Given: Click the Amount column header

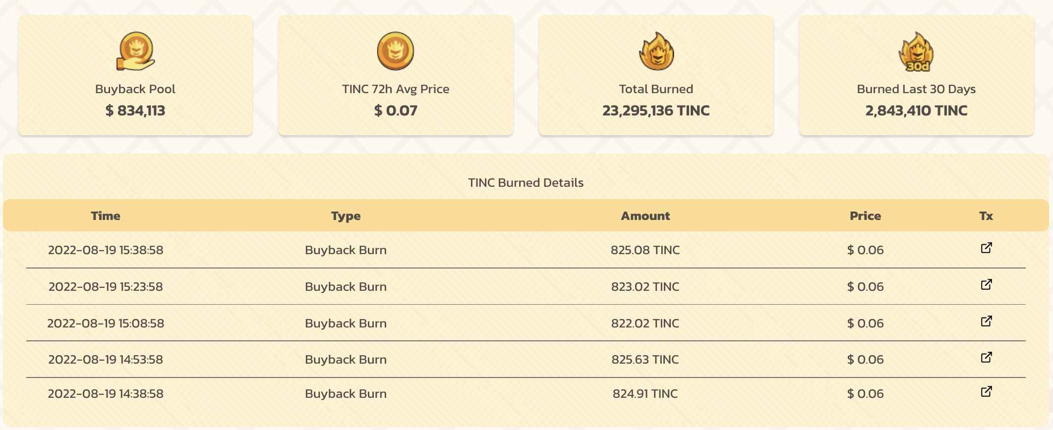Looking at the screenshot, I should (x=645, y=216).
